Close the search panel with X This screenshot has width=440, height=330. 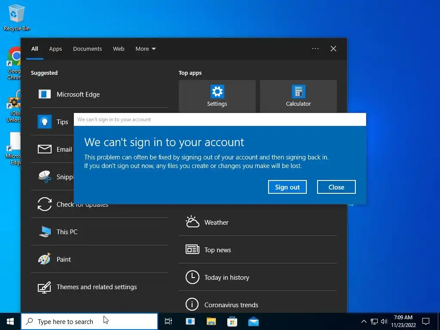pos(333,49)
